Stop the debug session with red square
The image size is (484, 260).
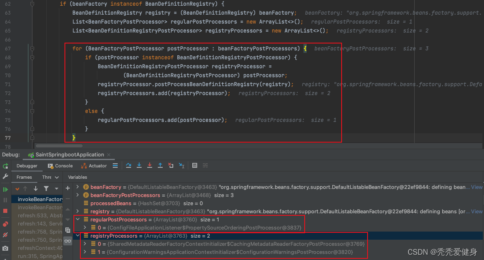5,211
